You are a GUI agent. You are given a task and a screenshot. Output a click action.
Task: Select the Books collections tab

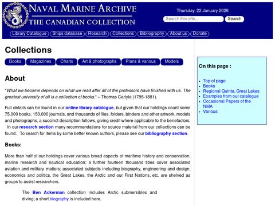click(x=15, y=62)
